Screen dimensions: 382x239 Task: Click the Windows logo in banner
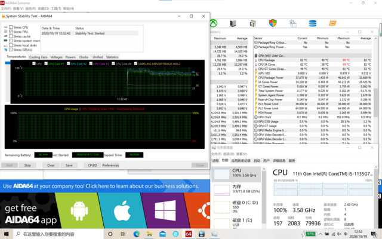[x=164, y=210]
